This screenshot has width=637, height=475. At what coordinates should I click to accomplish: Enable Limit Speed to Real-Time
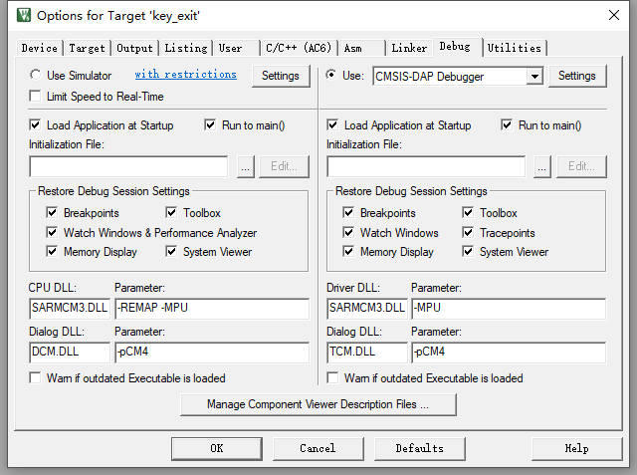(x=36, y=97)
